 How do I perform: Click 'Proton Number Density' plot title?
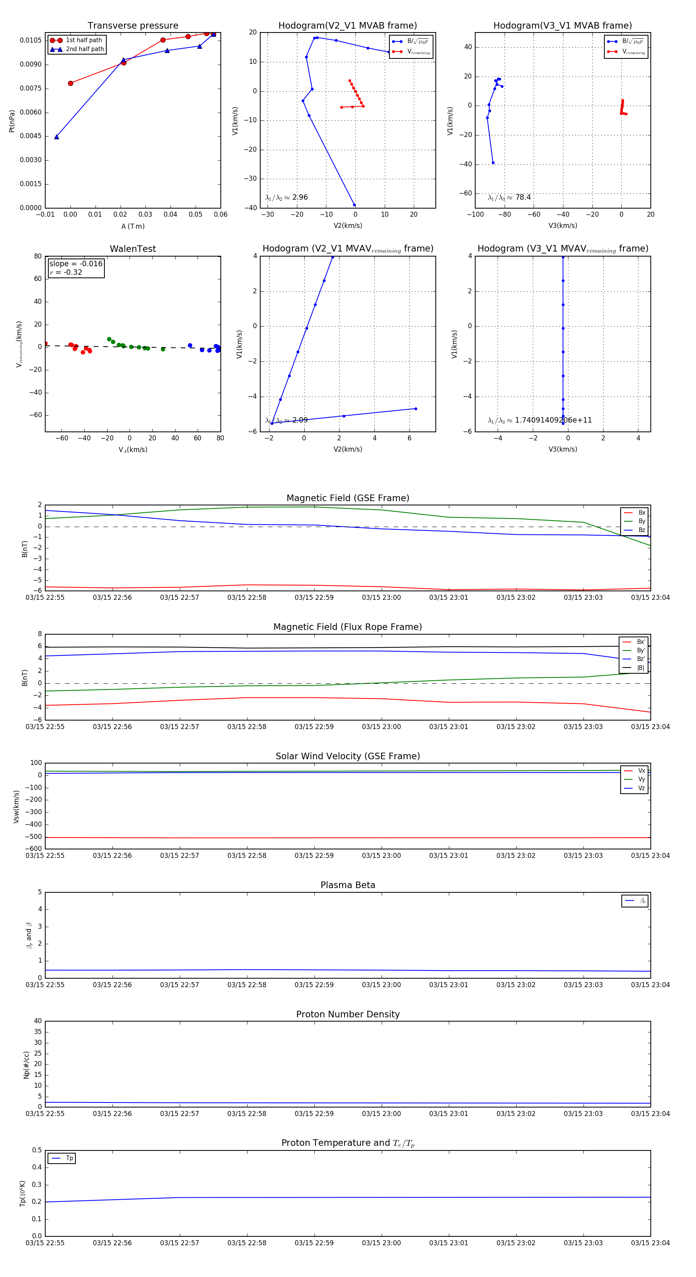point(348,1014)
